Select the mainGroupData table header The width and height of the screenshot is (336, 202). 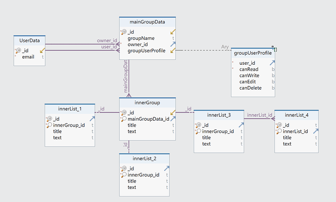tap(148, 22)
